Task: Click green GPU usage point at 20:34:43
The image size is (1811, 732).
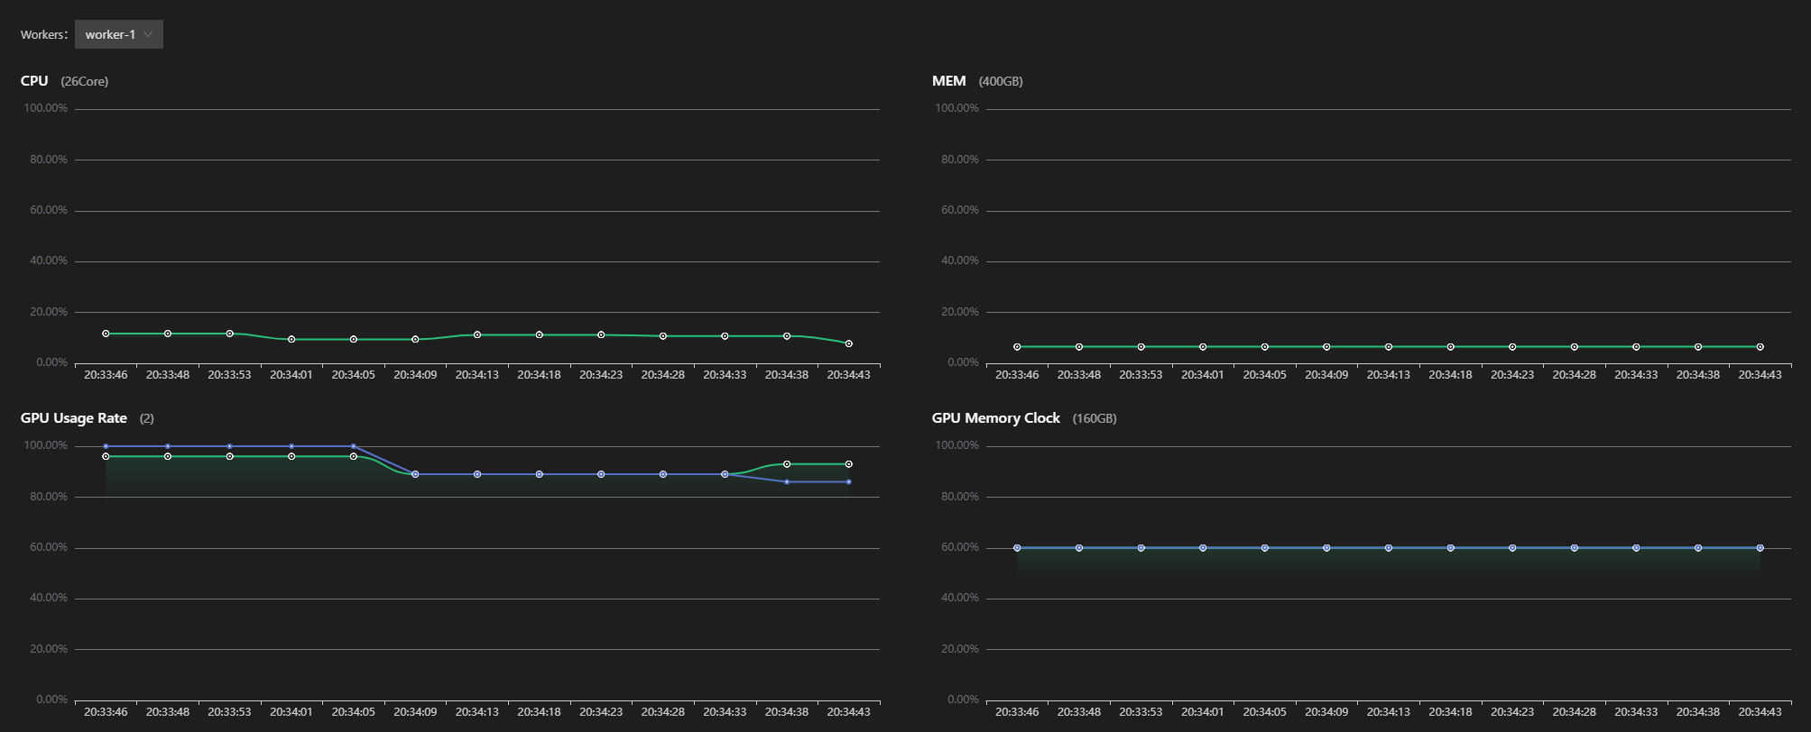Action: (848, 464)
